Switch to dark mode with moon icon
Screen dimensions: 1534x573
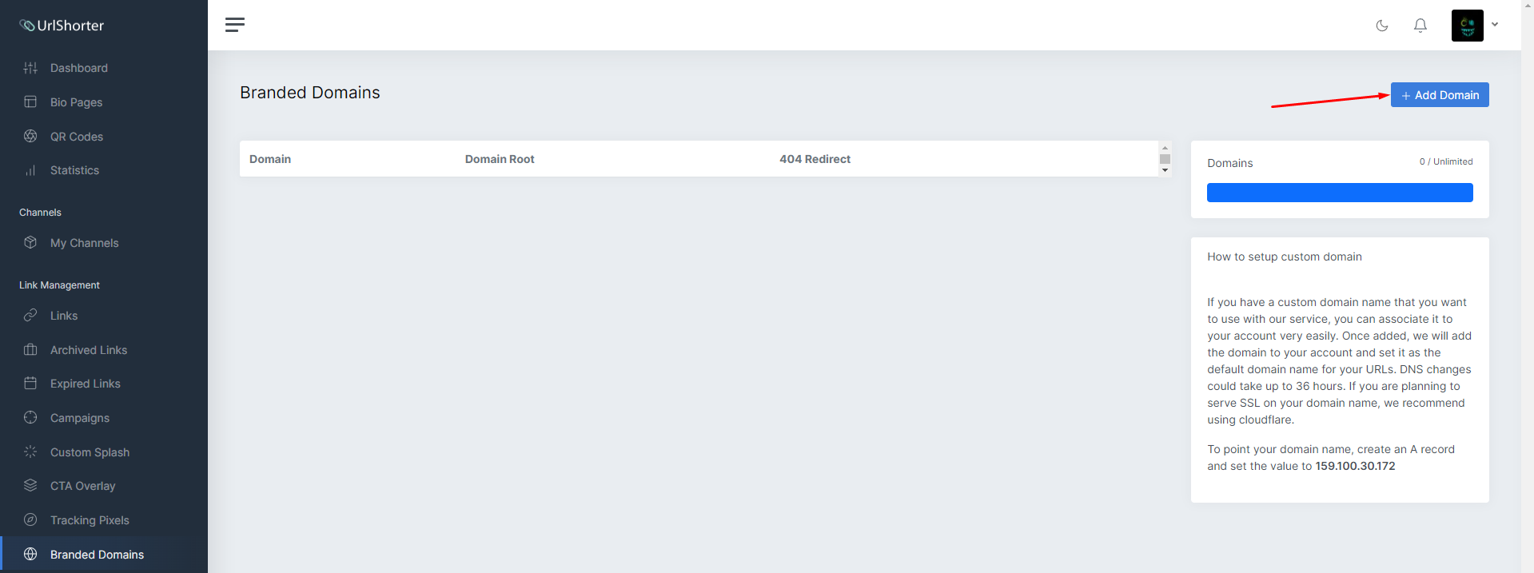(x=1382, y=26)
